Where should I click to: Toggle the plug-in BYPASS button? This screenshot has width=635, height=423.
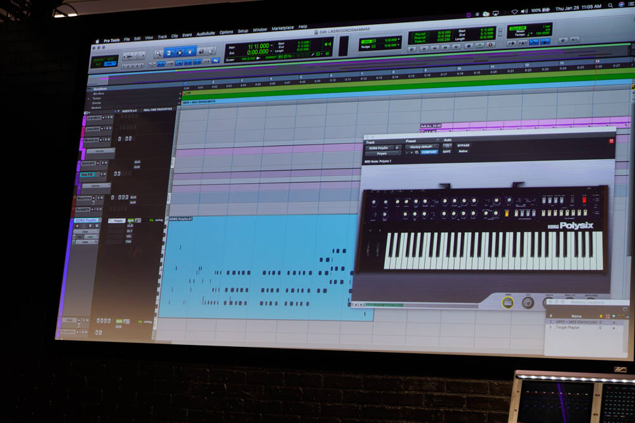pos(464,146)
